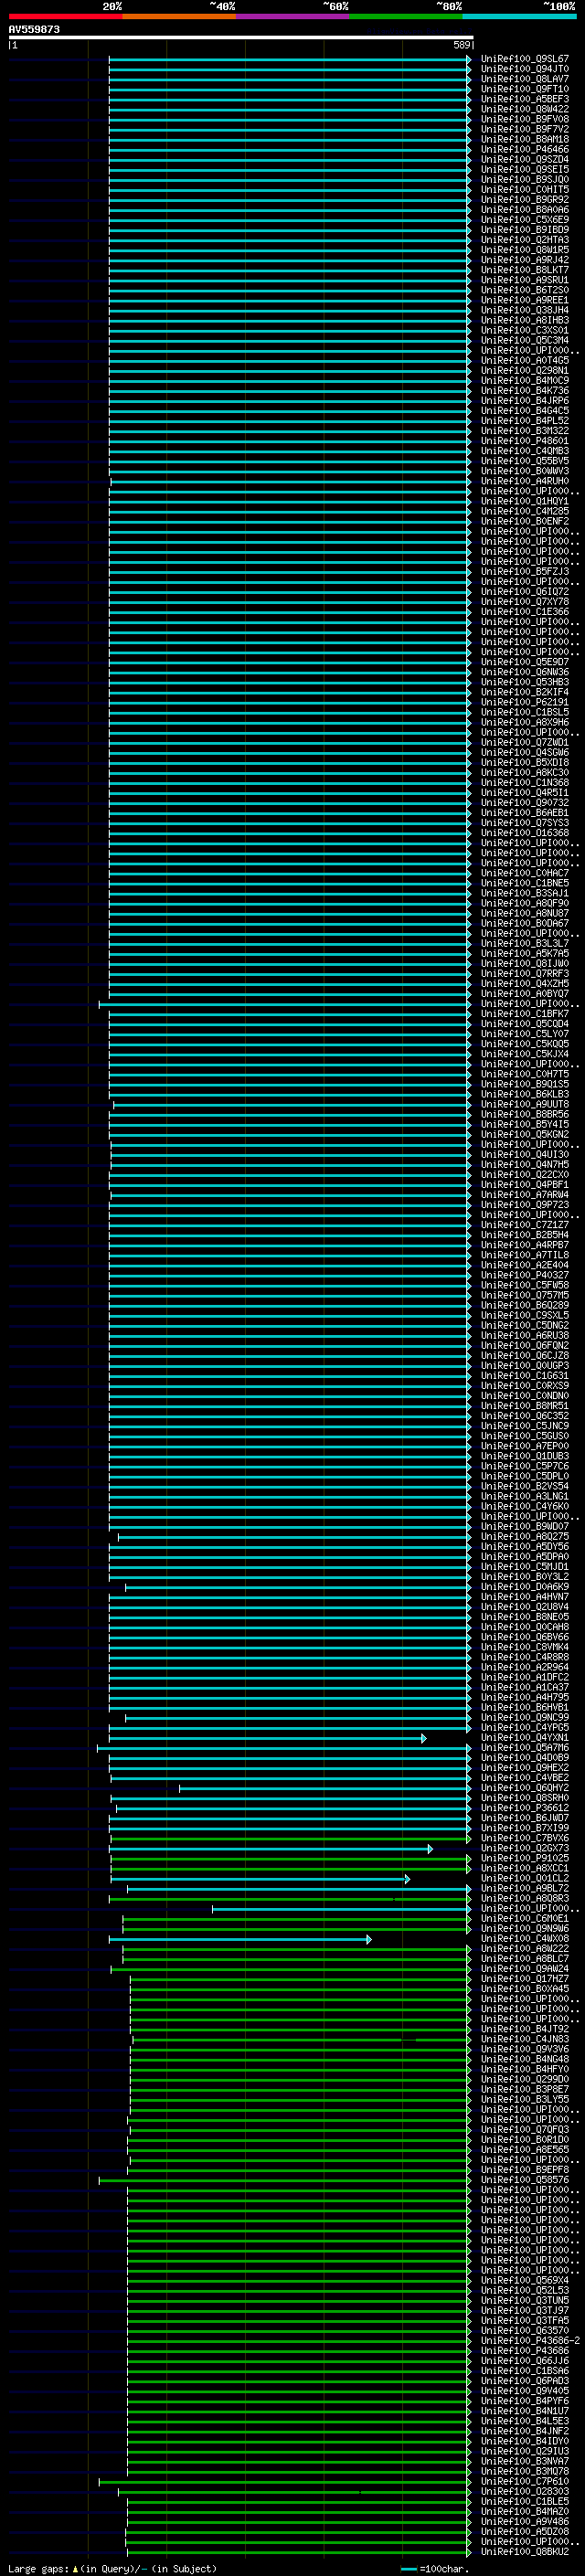Open the UniRef100_Q9P723 entry
This screenshot has height=2576, width=585.
click(525, 1205)
